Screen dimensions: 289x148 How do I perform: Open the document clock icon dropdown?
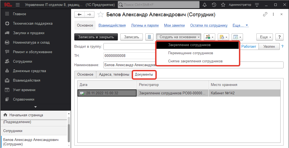click(223, 37)
